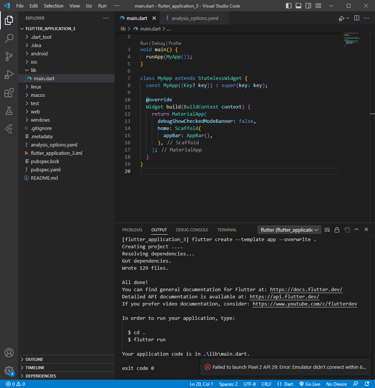
Task: Clear the output panel
Action: 327,230
